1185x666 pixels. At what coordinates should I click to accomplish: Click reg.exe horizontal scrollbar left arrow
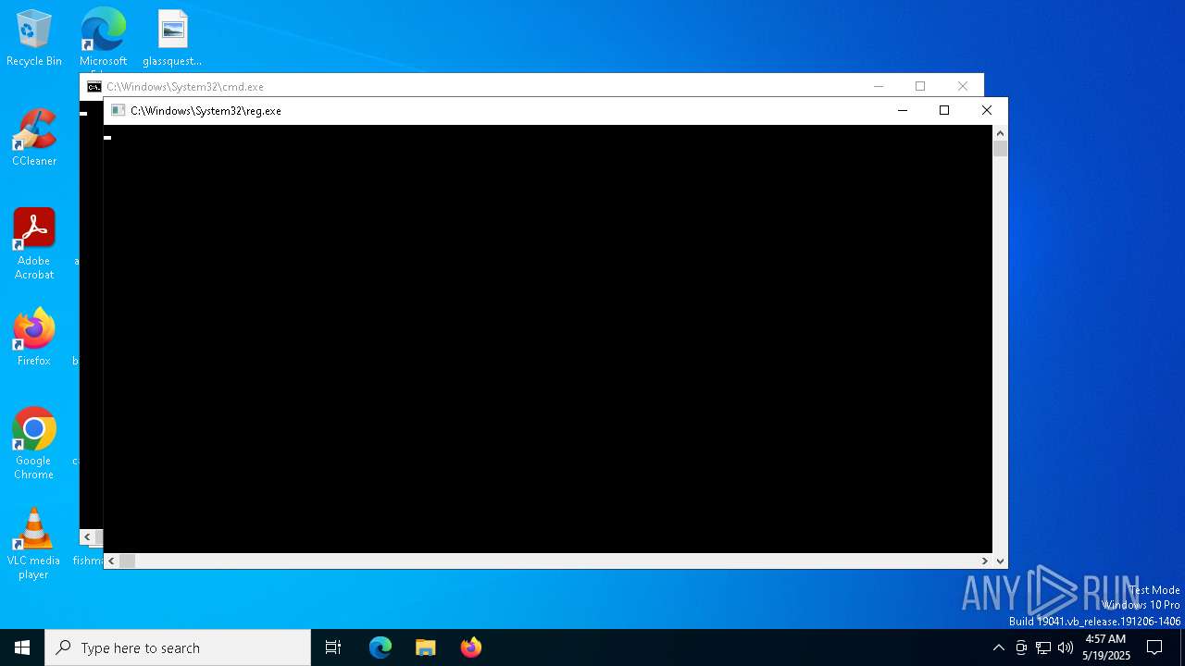111,561
